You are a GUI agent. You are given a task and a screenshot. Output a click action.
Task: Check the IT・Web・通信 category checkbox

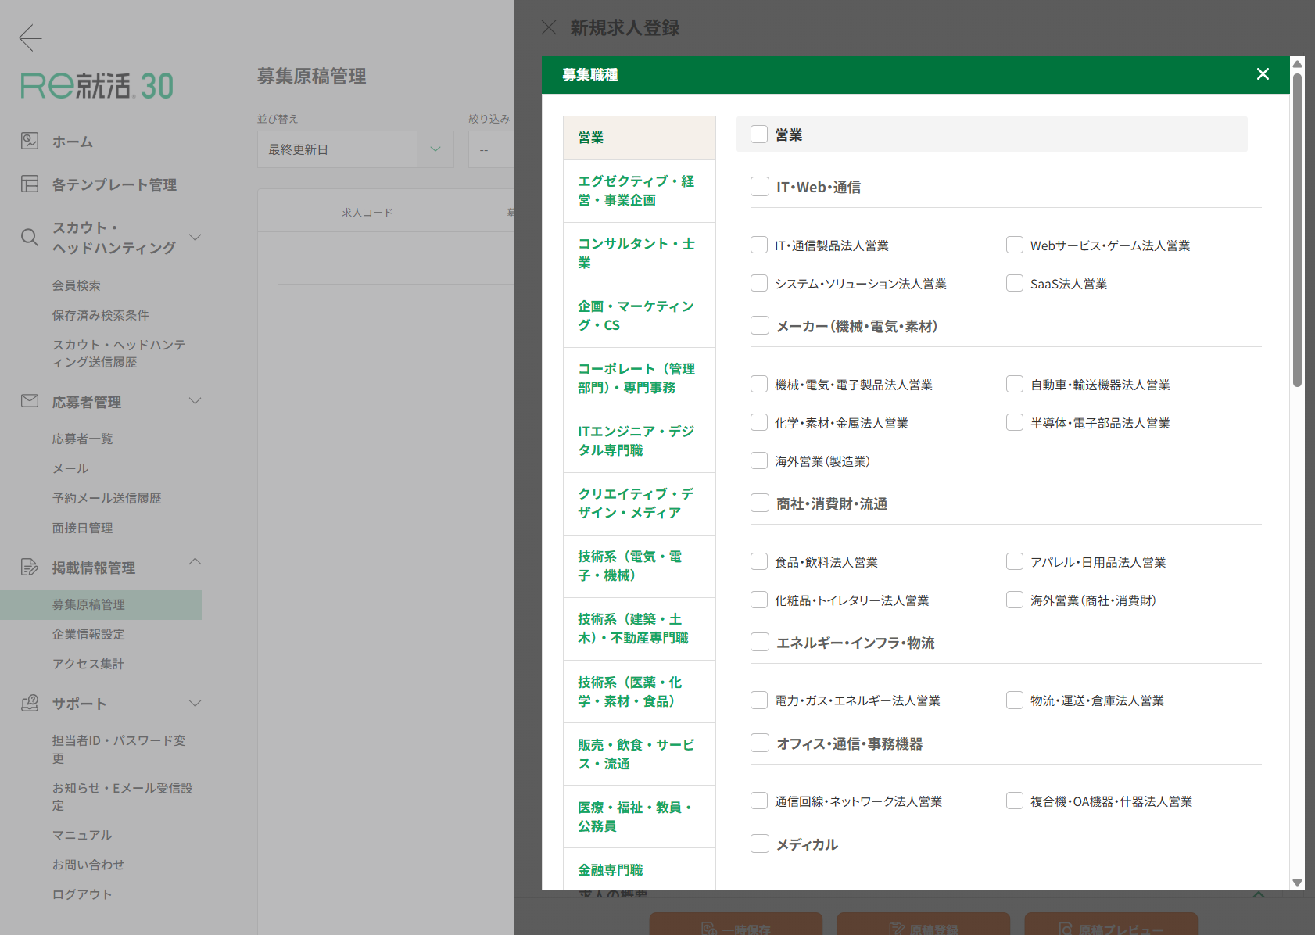click(x=760, y=186)
